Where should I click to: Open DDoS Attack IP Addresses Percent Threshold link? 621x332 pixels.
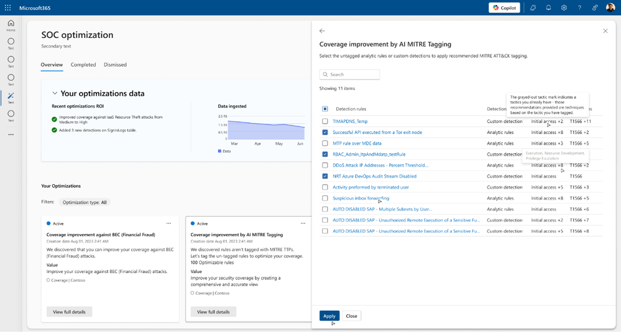click(x=380, y=165)
